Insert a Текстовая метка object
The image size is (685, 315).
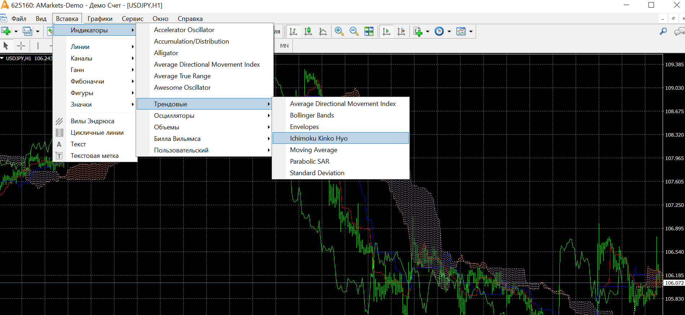(95, 156)
